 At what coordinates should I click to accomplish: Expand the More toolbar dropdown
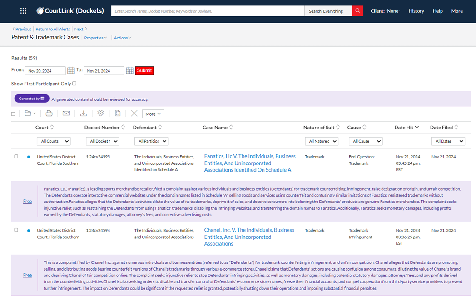154,114
